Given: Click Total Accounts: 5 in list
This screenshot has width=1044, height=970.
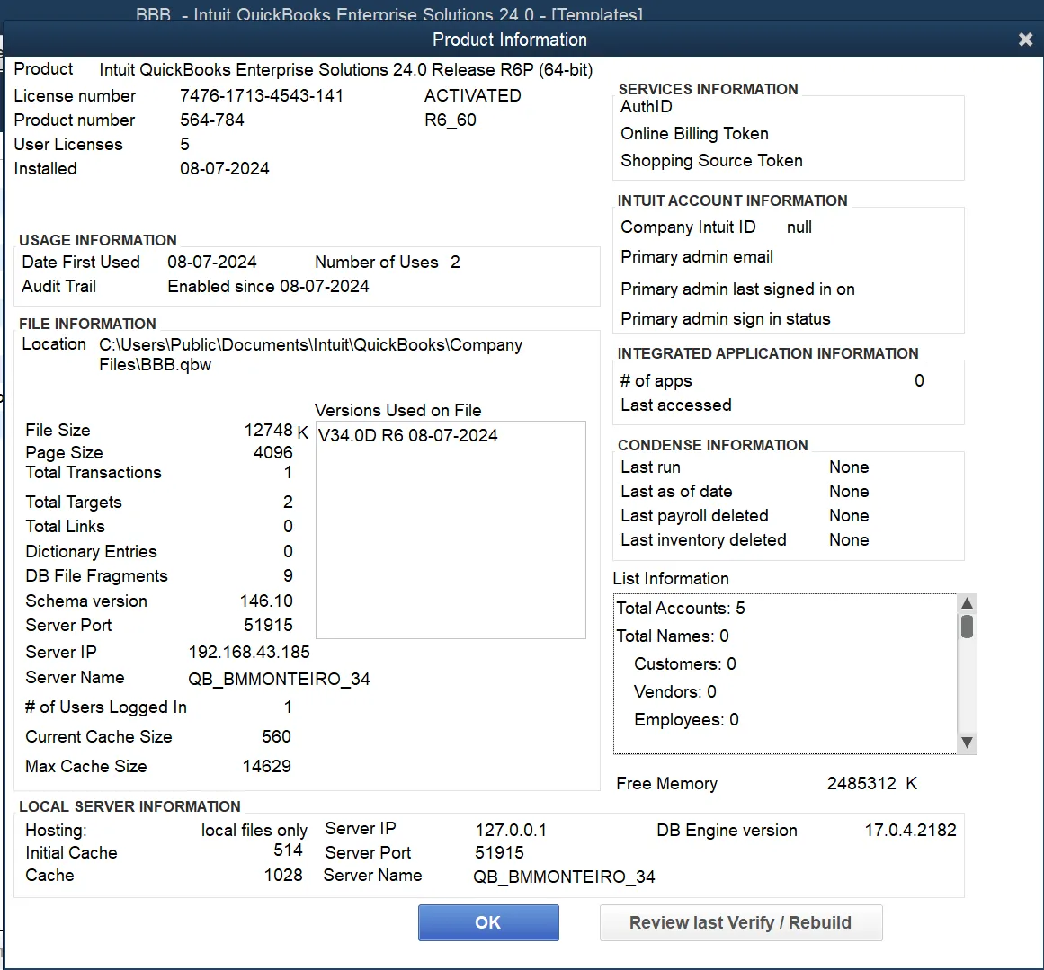Looking at the screenshot, I should [681, 609].
